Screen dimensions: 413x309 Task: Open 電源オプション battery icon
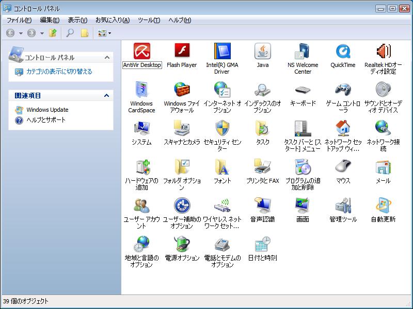[182, 244]
